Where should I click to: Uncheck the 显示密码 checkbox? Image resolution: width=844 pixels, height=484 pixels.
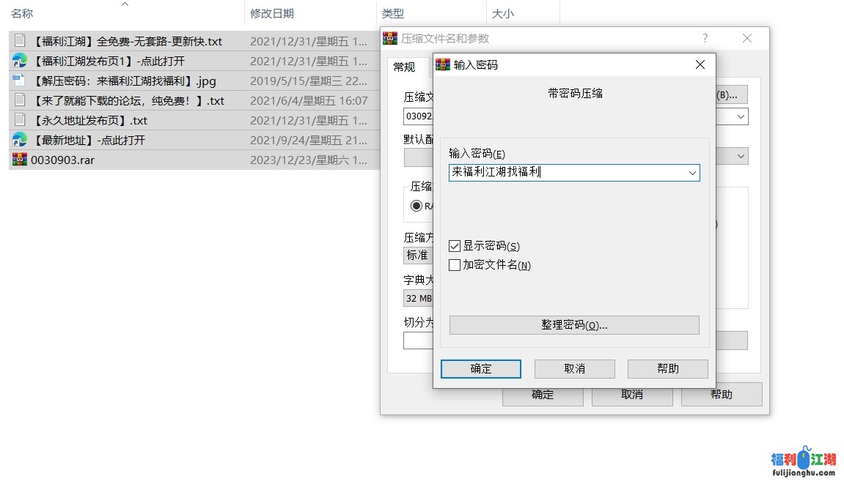[455, 246]
